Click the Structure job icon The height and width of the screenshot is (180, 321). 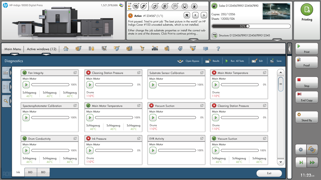click(x=215, y=35)
